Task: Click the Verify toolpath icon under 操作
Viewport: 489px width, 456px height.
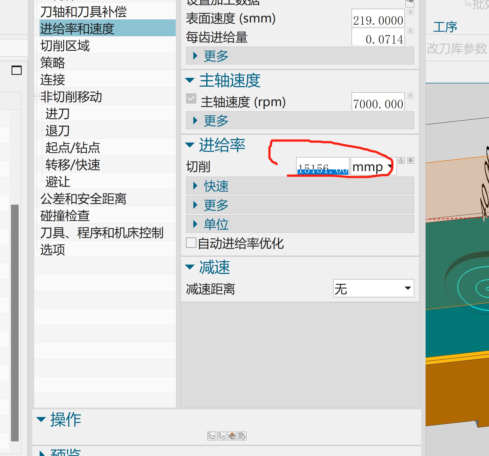Action: (232, 436)
